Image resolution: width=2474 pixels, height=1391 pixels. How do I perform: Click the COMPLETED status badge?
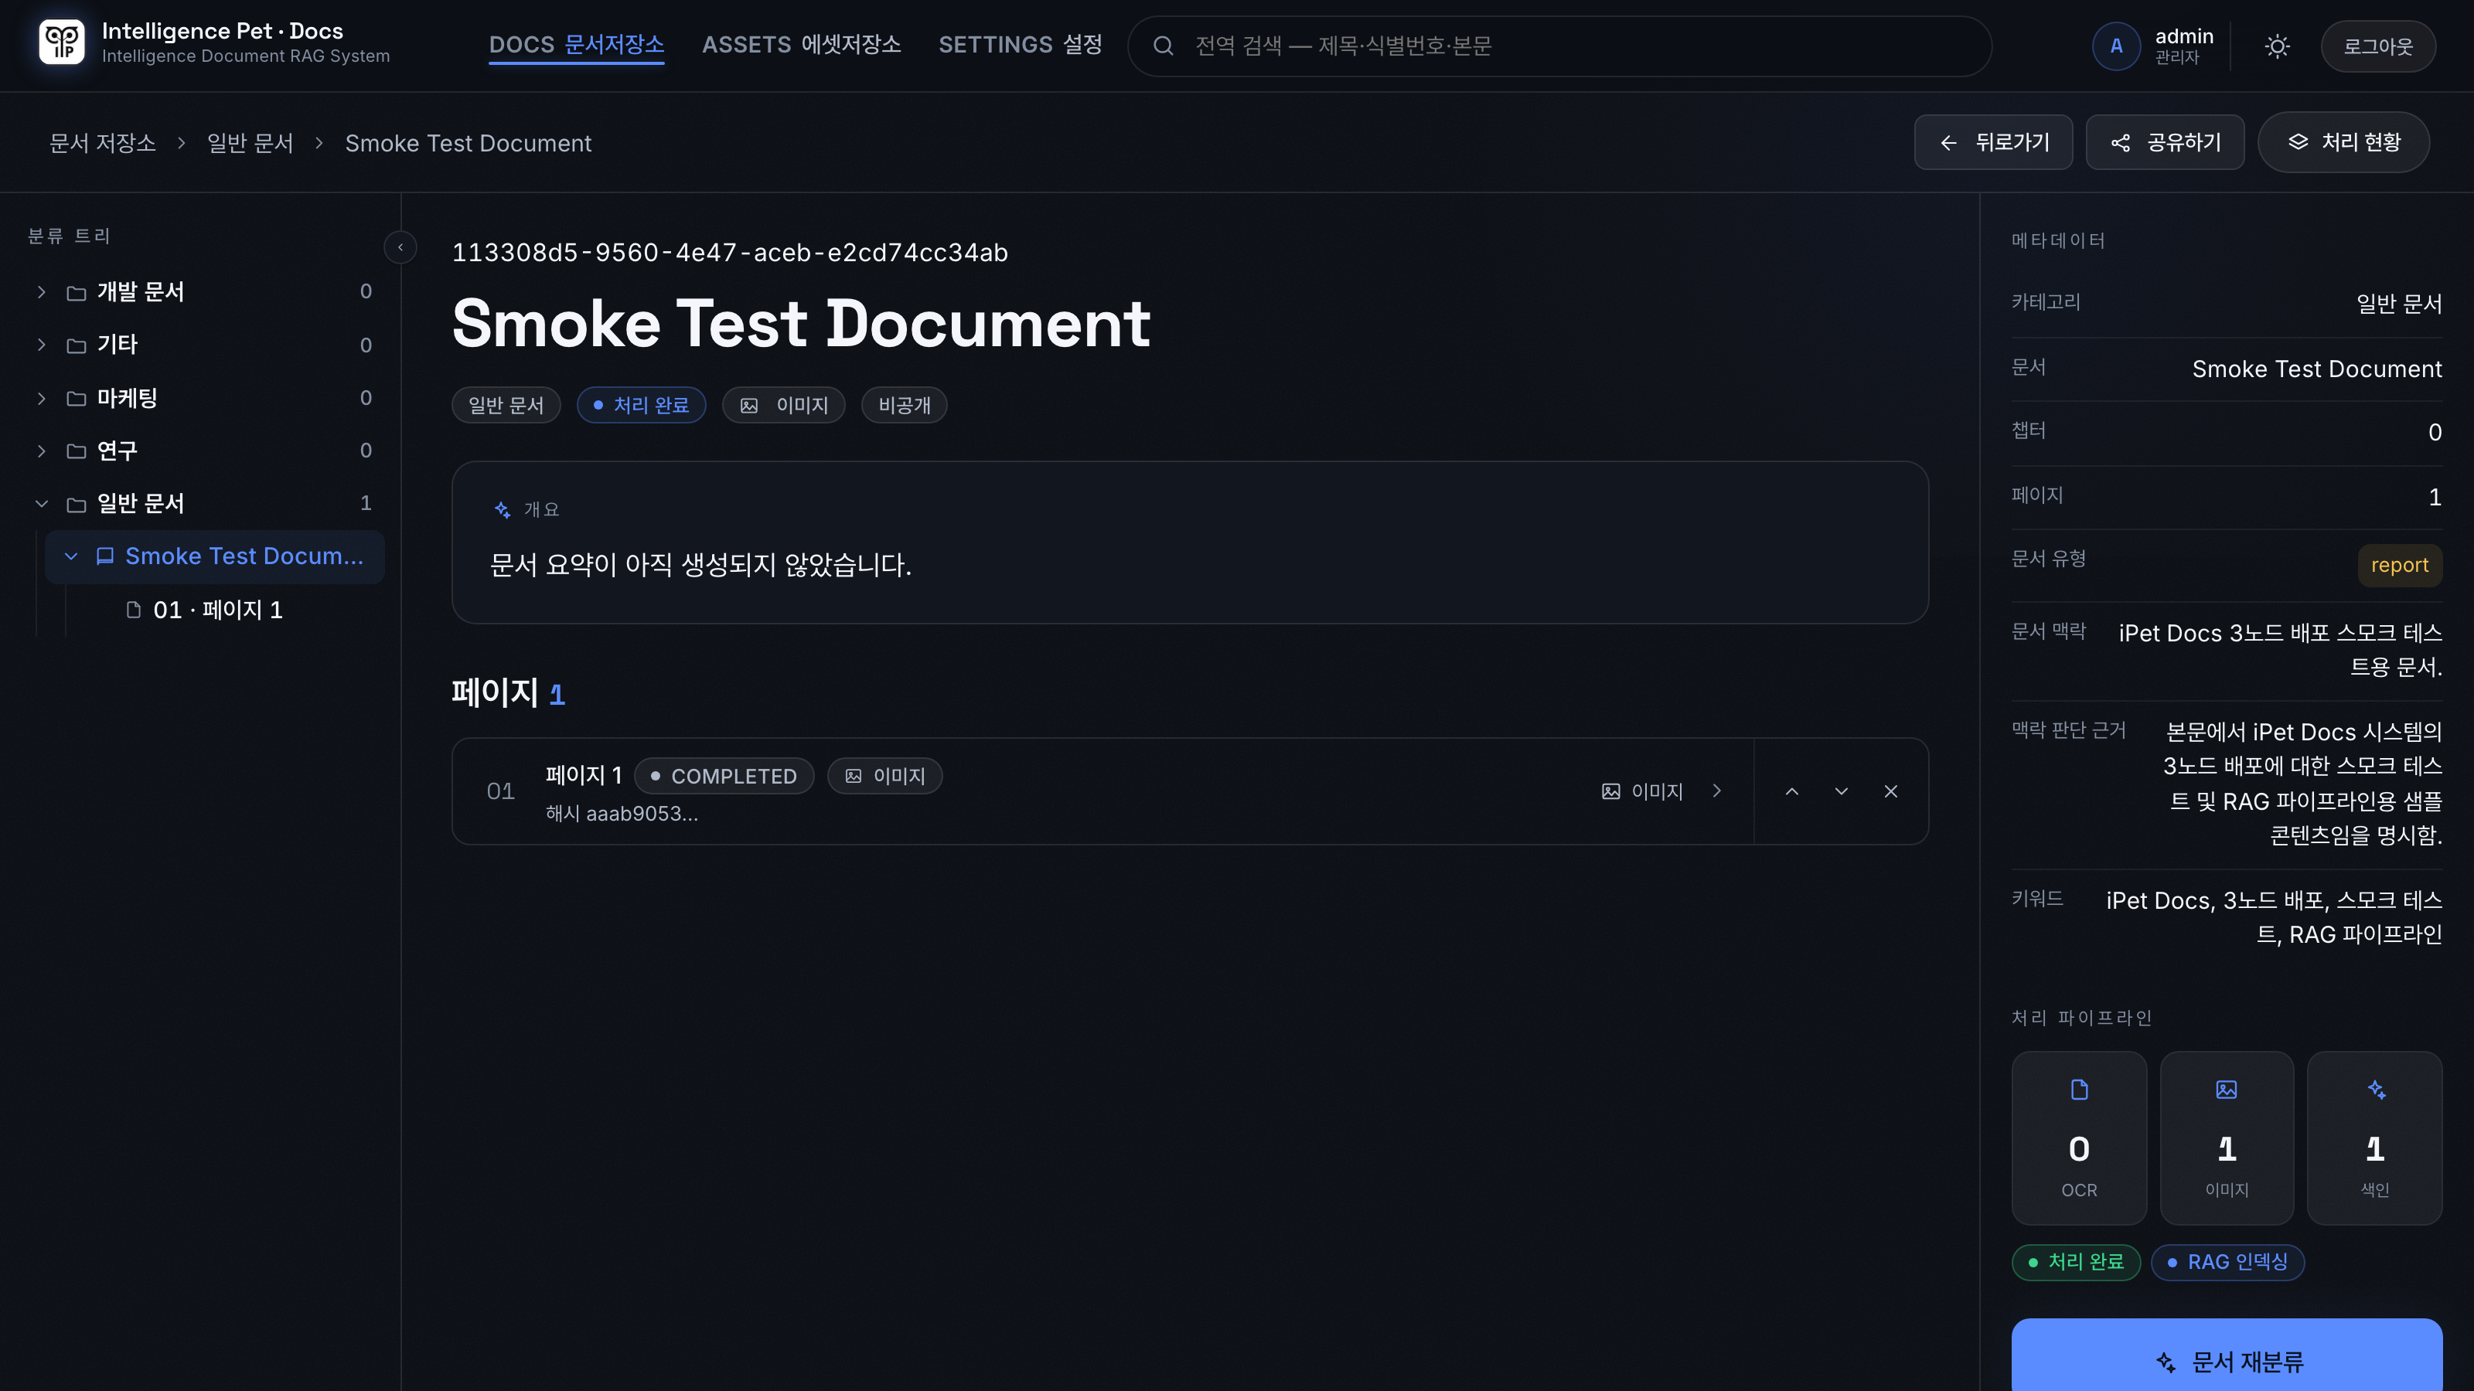point(724,776)
